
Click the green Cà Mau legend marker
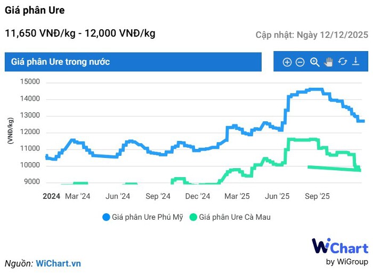(193, 217)
